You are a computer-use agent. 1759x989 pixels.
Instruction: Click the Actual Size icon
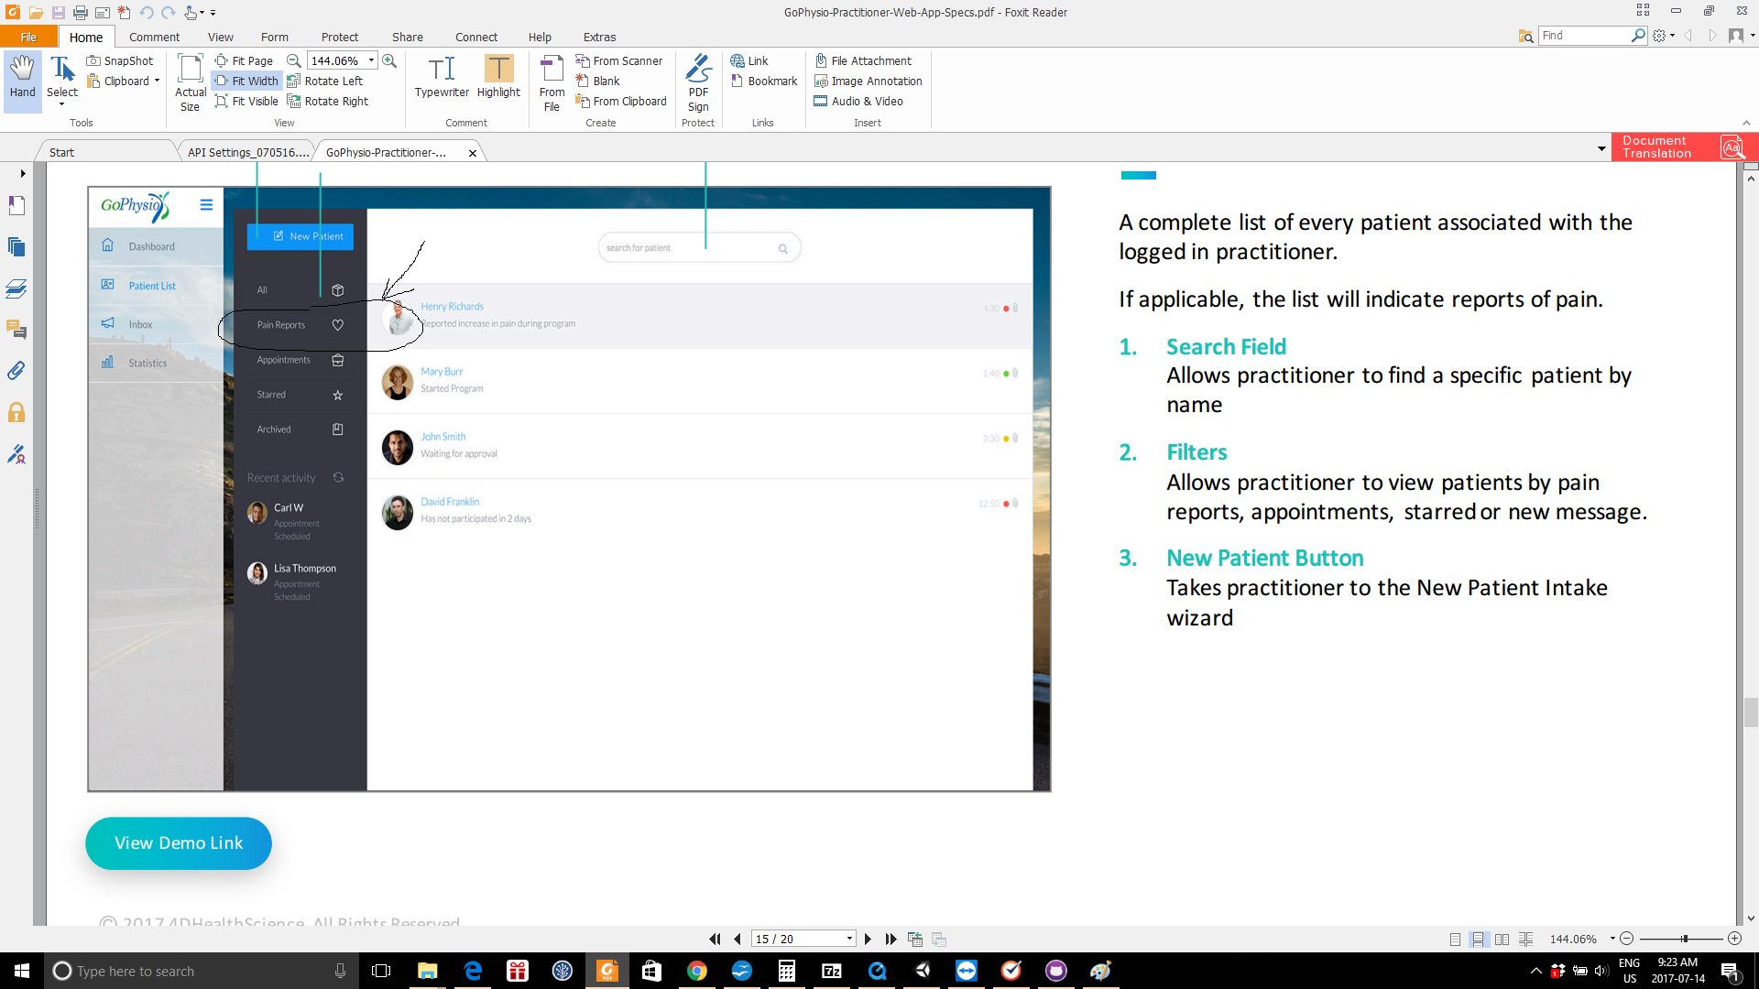tap(191, 82)
